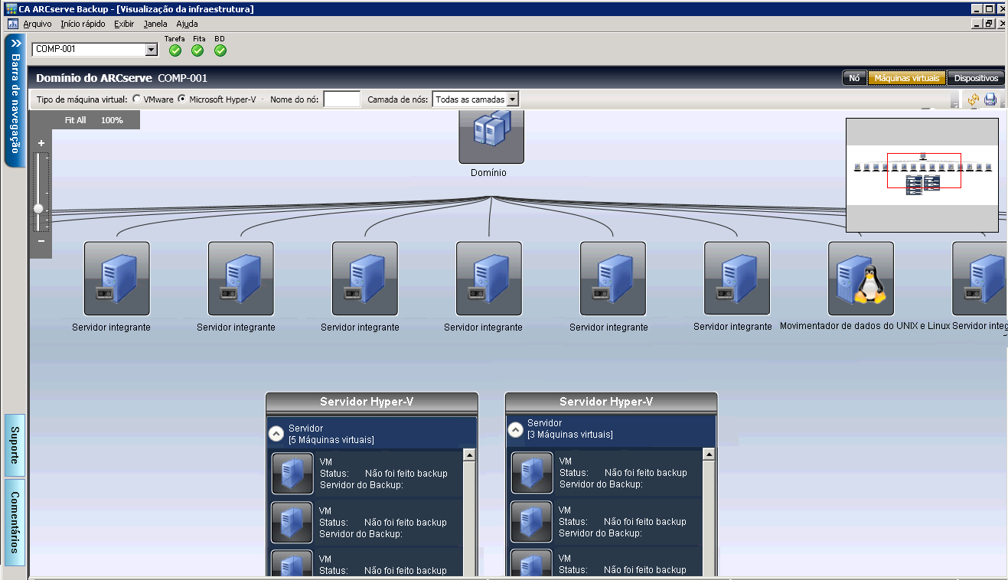Screen dimensions: 1008x580
Task: Click into the Nome do nó field
Action: click(341, 99)
